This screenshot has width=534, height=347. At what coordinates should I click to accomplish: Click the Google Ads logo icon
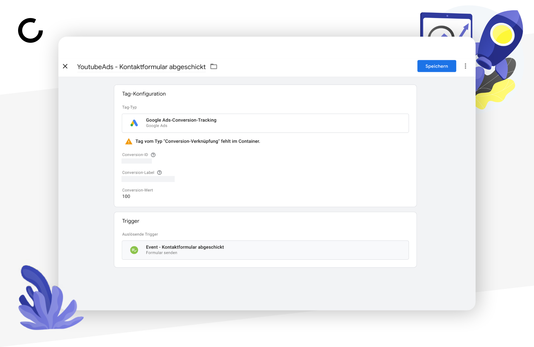(134, 123)
